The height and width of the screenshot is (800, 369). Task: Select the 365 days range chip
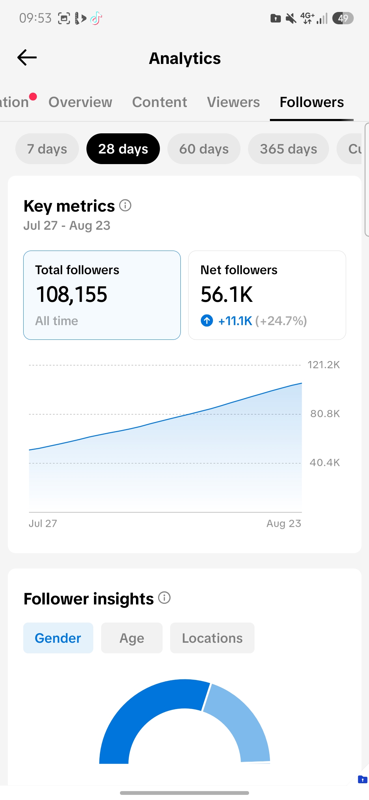288,149
